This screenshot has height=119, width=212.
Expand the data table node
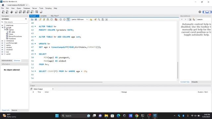point(8,32)
